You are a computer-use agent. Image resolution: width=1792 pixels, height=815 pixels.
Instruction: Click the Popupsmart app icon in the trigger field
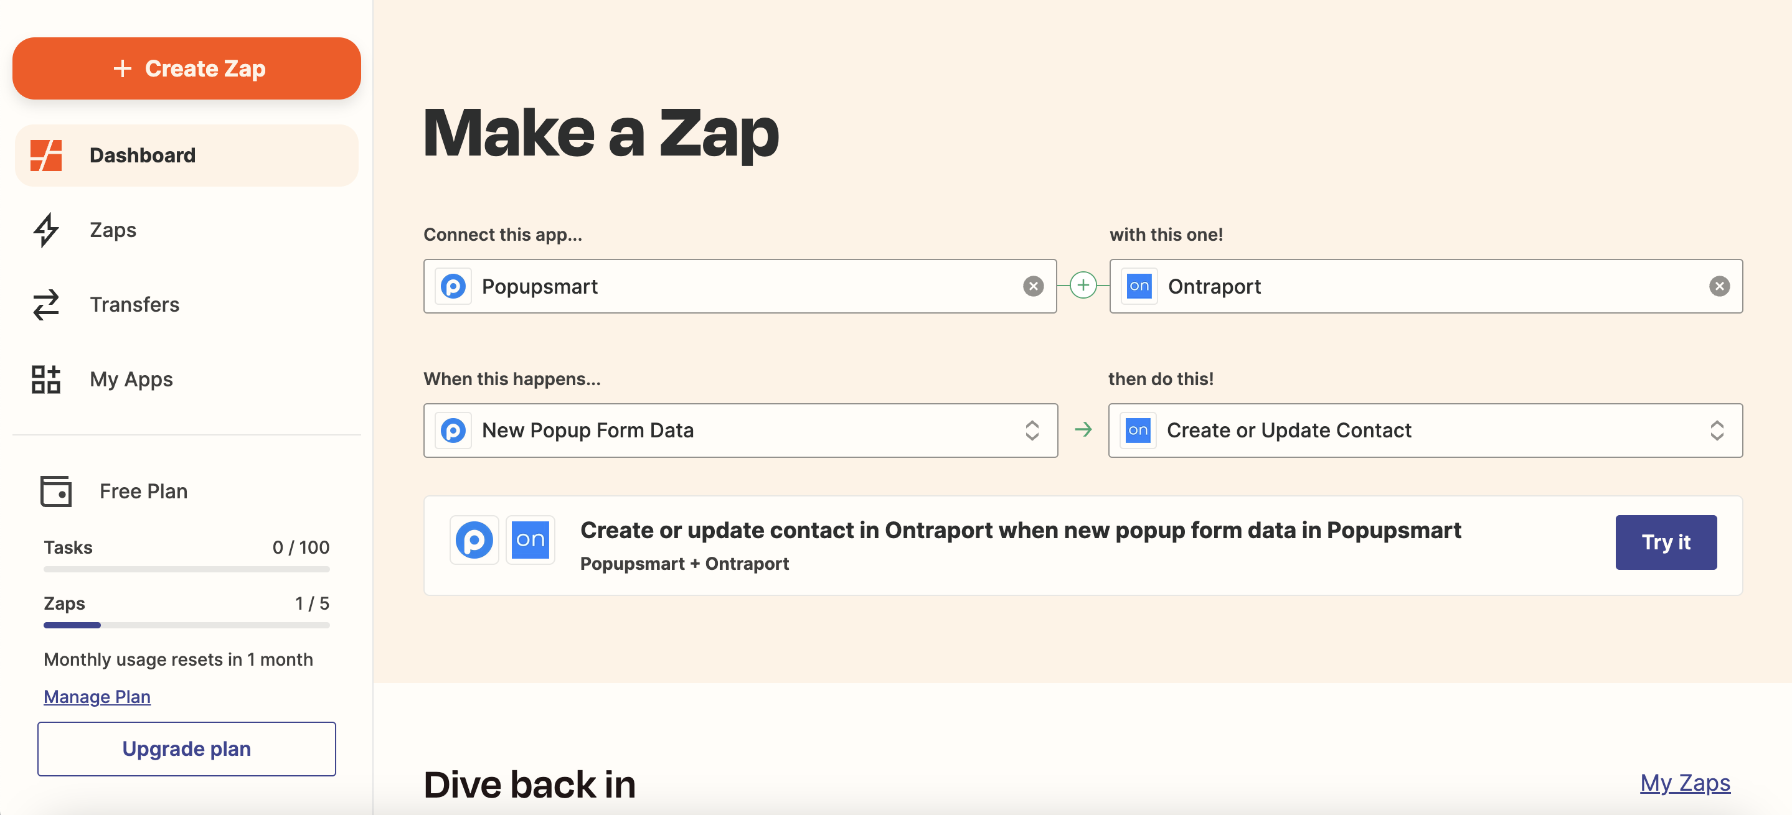coord(453,286)
